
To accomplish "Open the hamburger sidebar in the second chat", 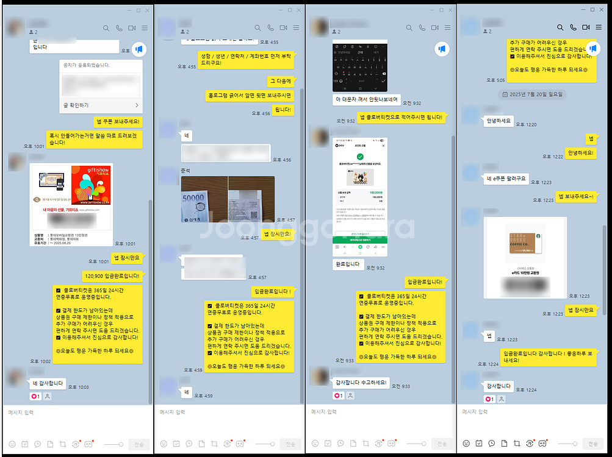I will 295,27.
